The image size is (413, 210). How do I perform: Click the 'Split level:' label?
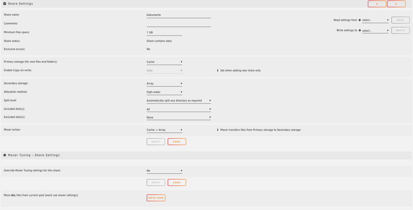pyautogui.click(x=10, y=101)
